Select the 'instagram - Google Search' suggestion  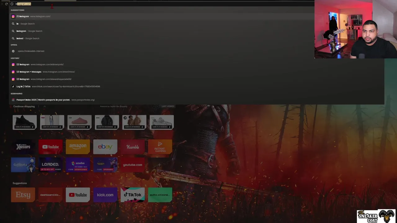161,31
